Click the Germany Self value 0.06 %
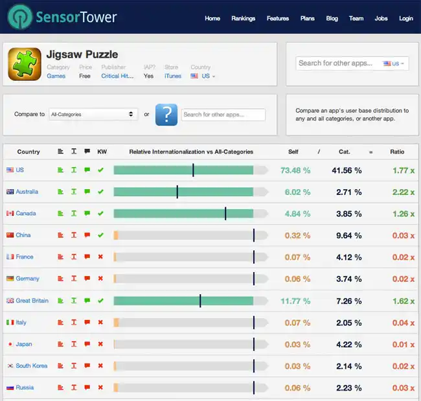 pos(297,279)
